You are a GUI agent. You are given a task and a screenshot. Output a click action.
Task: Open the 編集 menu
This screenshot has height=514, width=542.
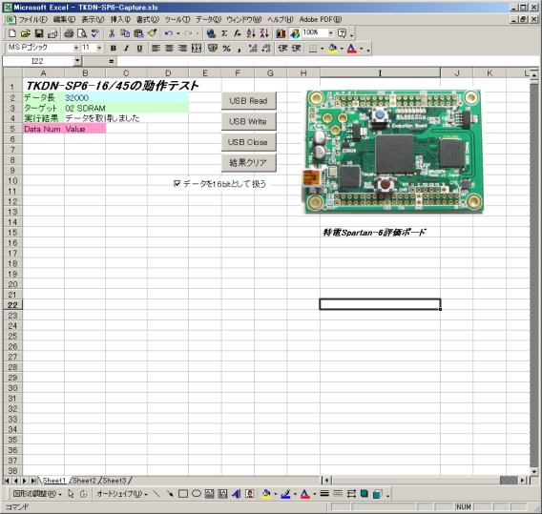64,20
